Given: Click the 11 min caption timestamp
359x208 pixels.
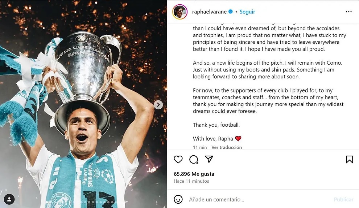Looking at the screenshot, I should [200, 147].
